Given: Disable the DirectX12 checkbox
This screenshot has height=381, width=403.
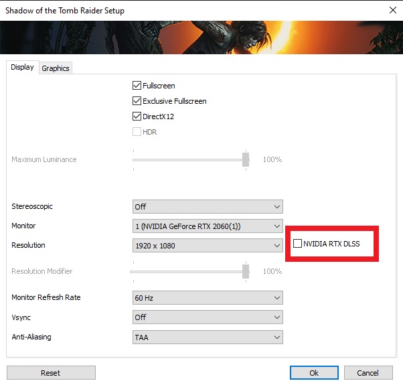Looking at the screenshot, I should [x=137, y=117].
